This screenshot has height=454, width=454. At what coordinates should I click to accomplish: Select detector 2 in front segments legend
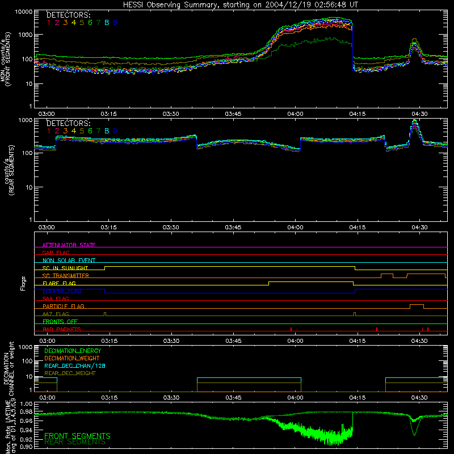pos(57,23)
